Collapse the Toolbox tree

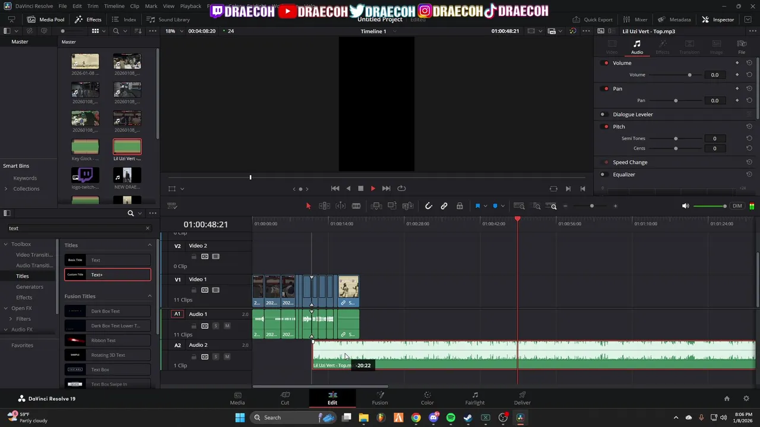tap(6, 244)
